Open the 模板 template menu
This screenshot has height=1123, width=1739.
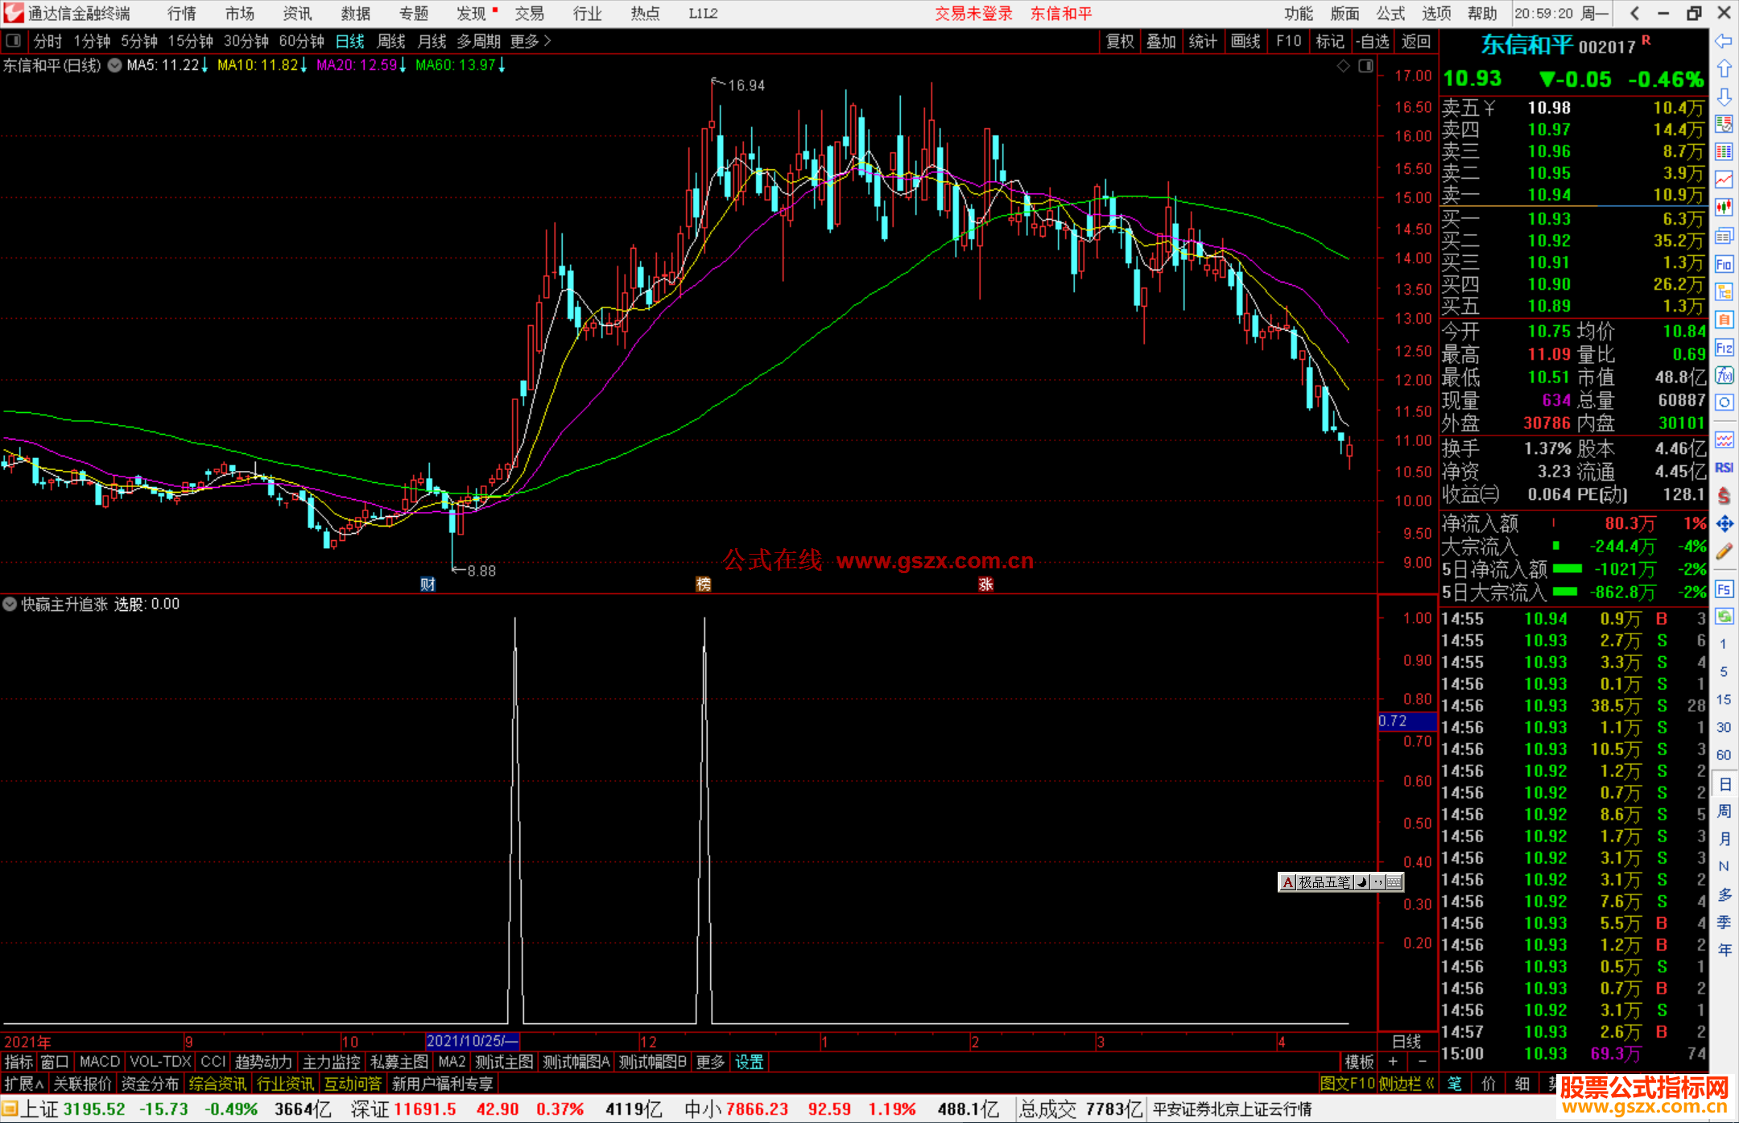(1360, 1062)
